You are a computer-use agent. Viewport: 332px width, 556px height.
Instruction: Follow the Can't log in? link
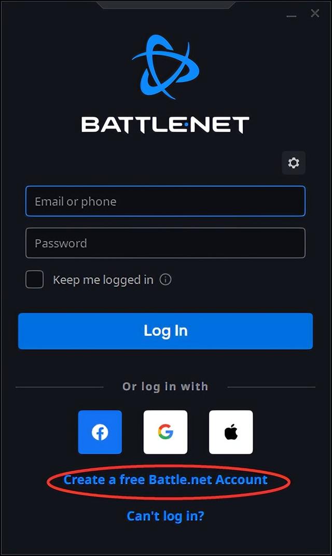coord(165,516)
